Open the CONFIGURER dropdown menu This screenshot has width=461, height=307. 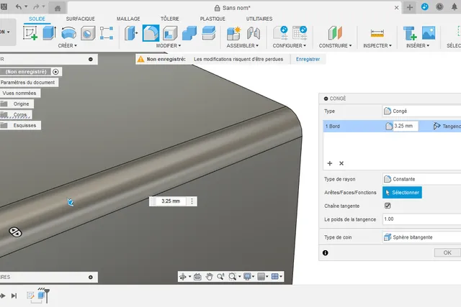pos(290,46)
